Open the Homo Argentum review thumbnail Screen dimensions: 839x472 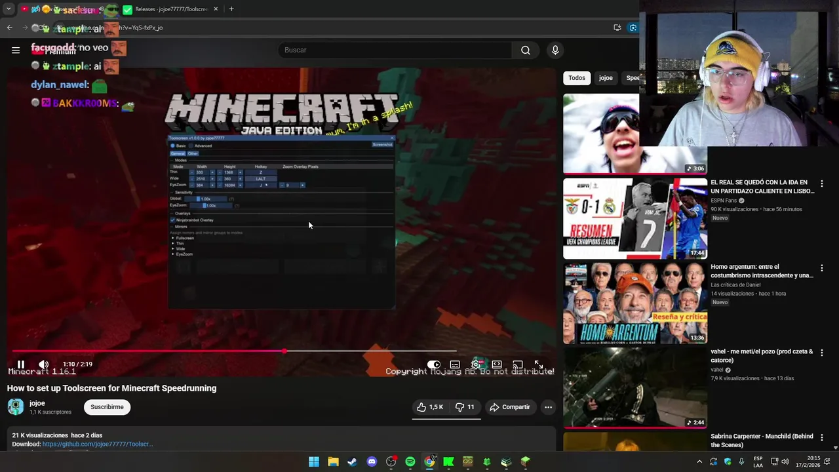635,303
